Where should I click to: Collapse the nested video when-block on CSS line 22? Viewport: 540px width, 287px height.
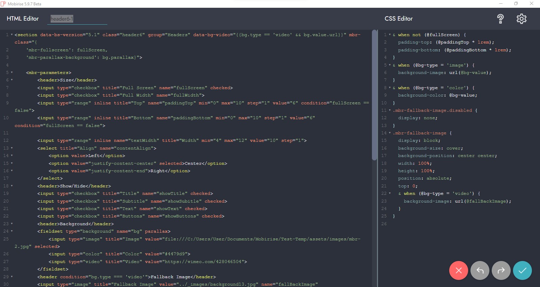coord(390,193)
